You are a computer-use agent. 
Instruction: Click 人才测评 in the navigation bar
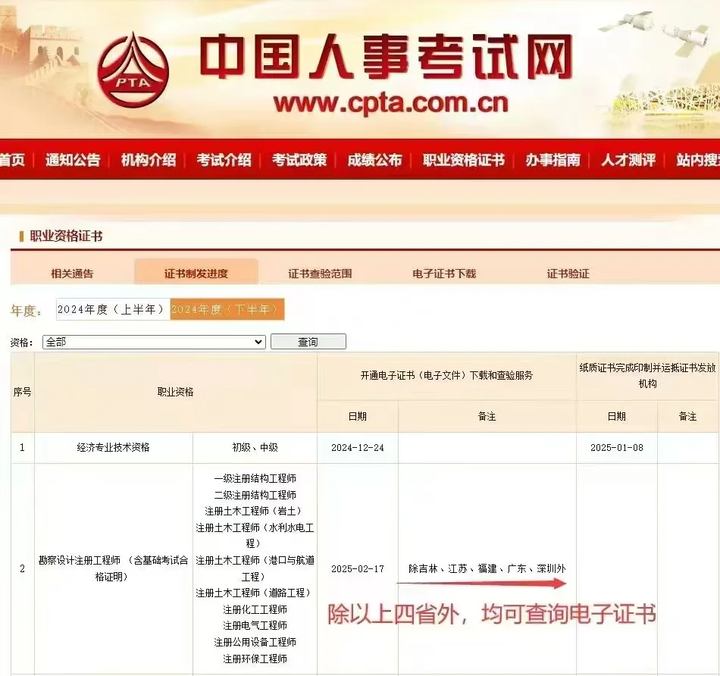(626, 160)
